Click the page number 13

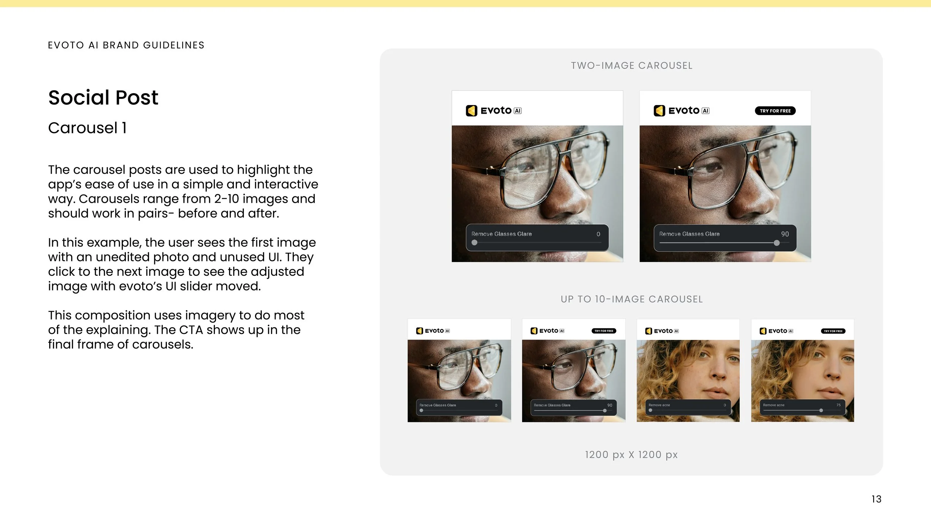coord(876,499)
